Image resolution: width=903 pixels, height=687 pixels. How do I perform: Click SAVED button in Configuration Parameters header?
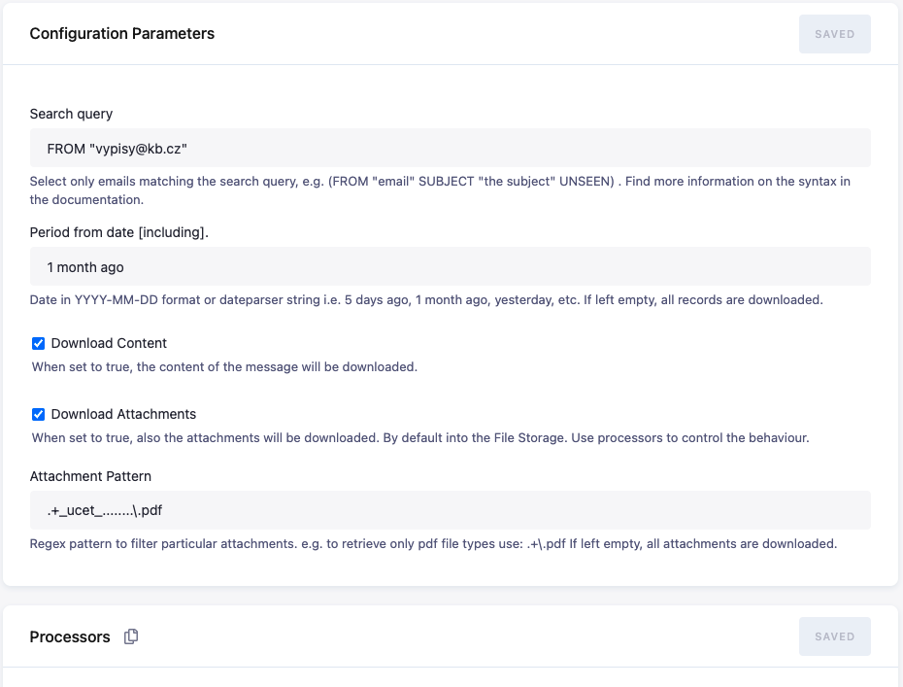tap(834, 34)
